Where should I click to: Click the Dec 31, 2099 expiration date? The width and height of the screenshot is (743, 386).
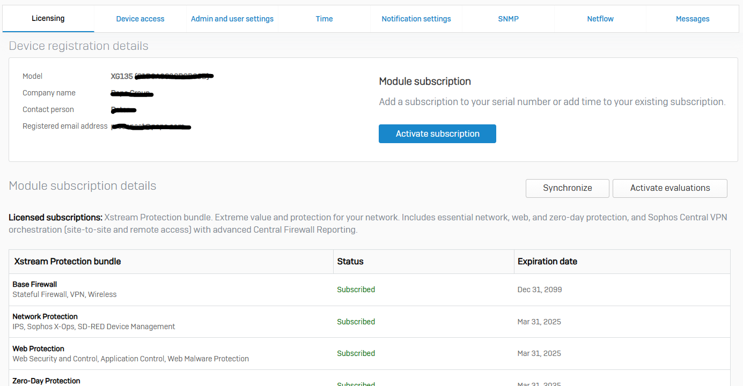540,289
